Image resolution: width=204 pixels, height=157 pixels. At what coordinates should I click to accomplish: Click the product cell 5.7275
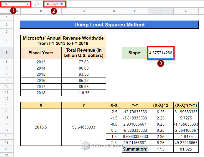(x=186, y=118)
